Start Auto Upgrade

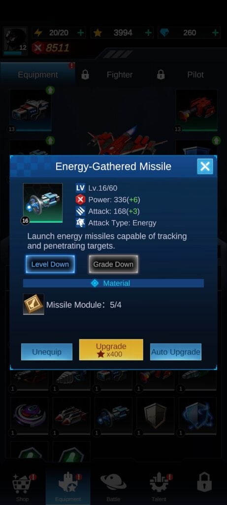(x=176, y=352)
